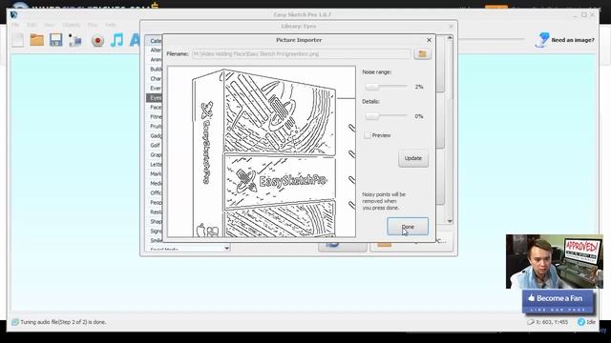Image resolution: width=611 pixels, height=343 pixels.
Task: Click the Details 0% value
Action: point(419,116)
